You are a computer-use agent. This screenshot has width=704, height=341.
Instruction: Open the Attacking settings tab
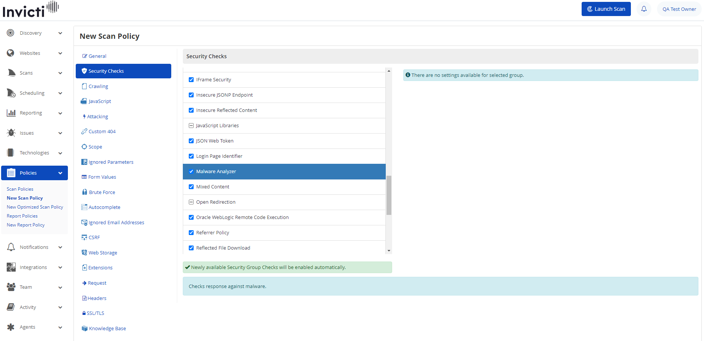[x=96, y=116]
